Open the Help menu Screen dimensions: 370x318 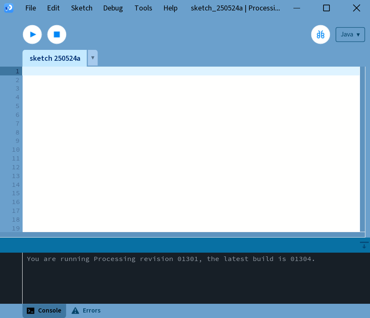(x=170, y=8)
